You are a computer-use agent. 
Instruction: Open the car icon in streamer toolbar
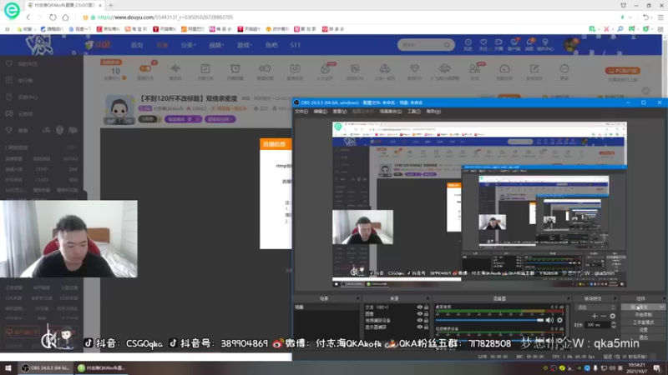(x=385, y=68)
